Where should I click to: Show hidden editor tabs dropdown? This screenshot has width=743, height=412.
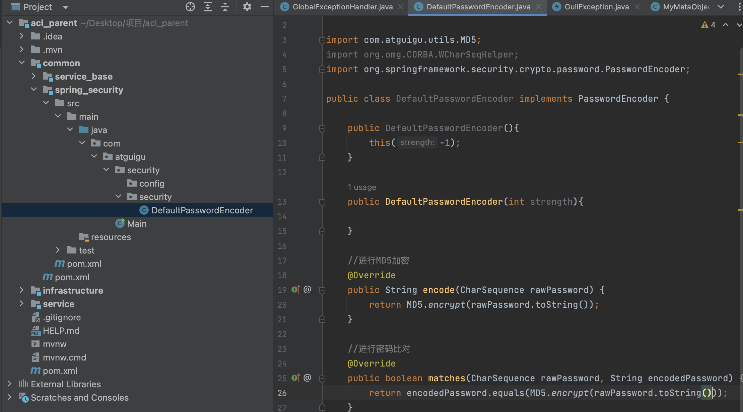[x=721, y=7]
